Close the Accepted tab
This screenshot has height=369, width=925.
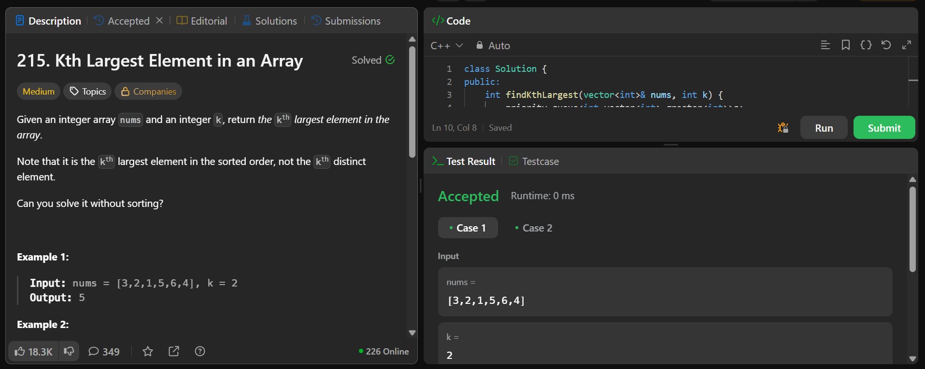[x=159, y=20]
